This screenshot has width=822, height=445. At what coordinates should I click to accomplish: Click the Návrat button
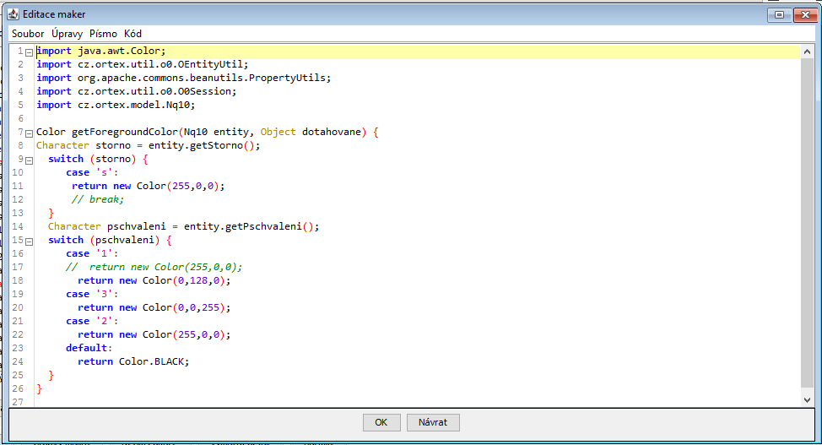coord(433,422)
